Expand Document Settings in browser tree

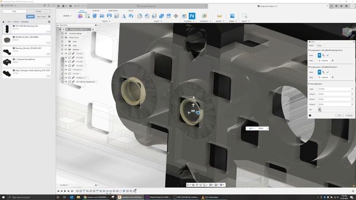click(x=62, y=33)
